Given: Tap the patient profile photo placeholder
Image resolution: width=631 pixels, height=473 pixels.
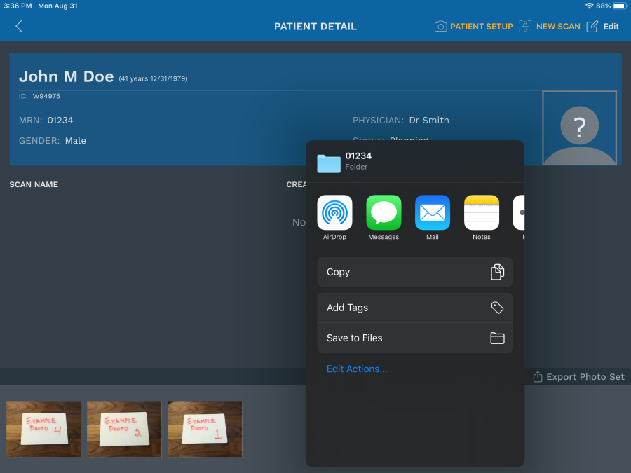Looking at the screenshot, I should click(579, 128).
